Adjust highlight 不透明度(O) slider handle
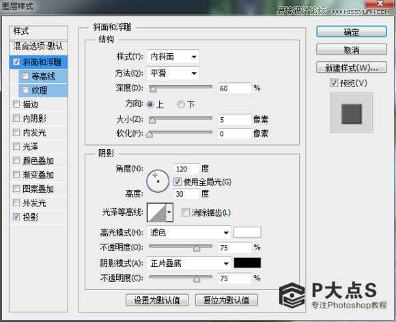396x322 pixels. coord(197,248)
